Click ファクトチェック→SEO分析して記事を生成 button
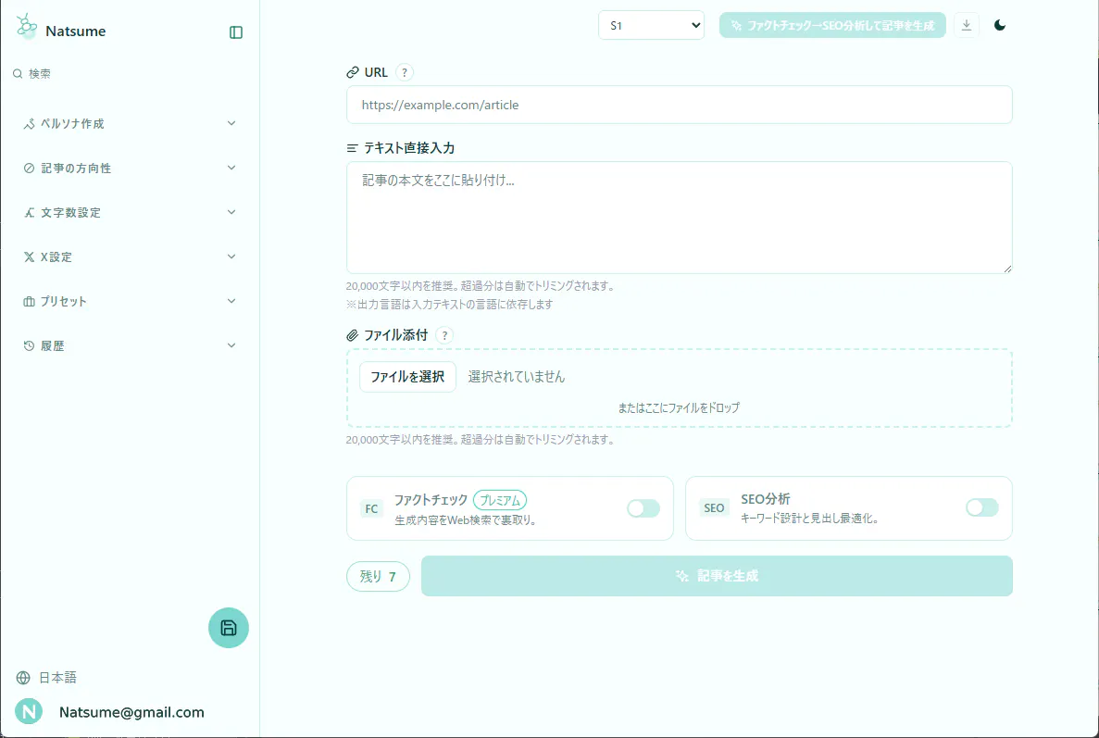Viewport: 1099px width, 738px height. 832,25
